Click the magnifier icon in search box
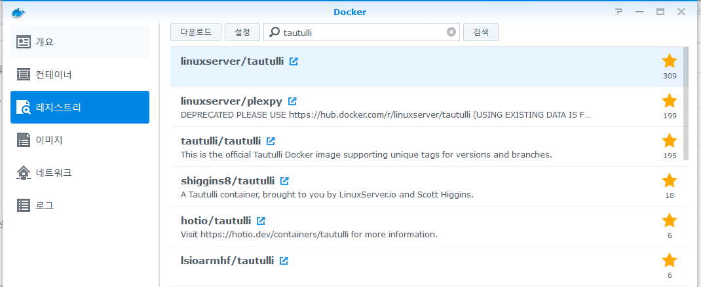 (275, 32)
